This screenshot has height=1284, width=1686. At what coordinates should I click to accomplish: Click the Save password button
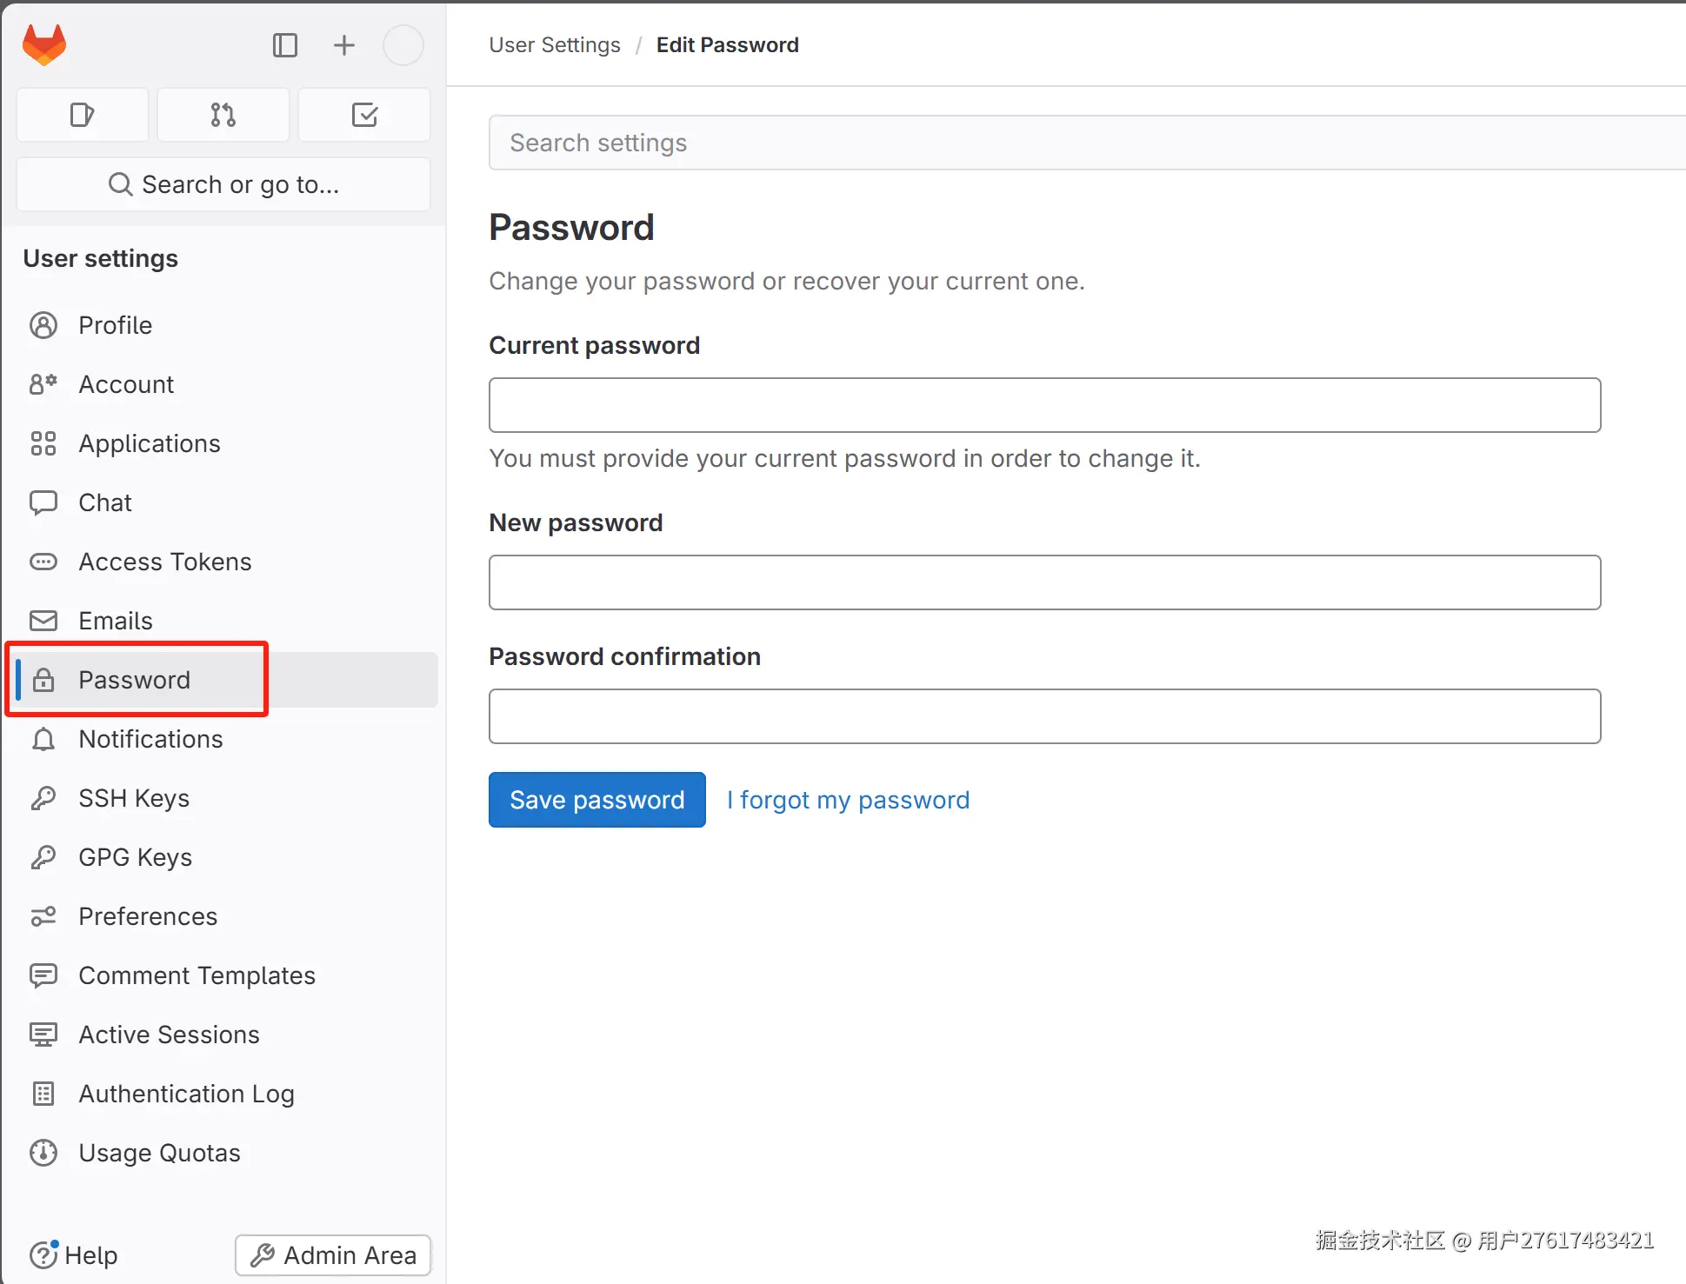(596, 800)
